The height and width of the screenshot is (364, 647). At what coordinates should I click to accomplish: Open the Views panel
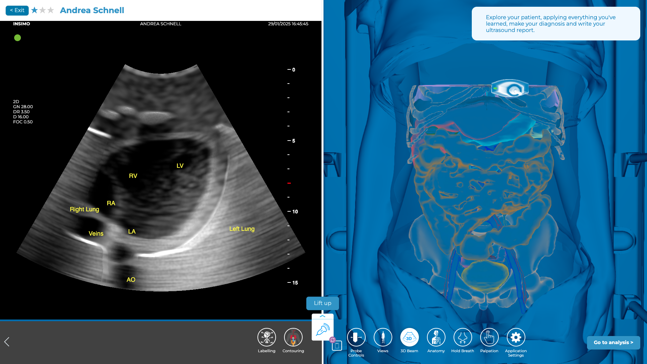click(x=383, y=337)
